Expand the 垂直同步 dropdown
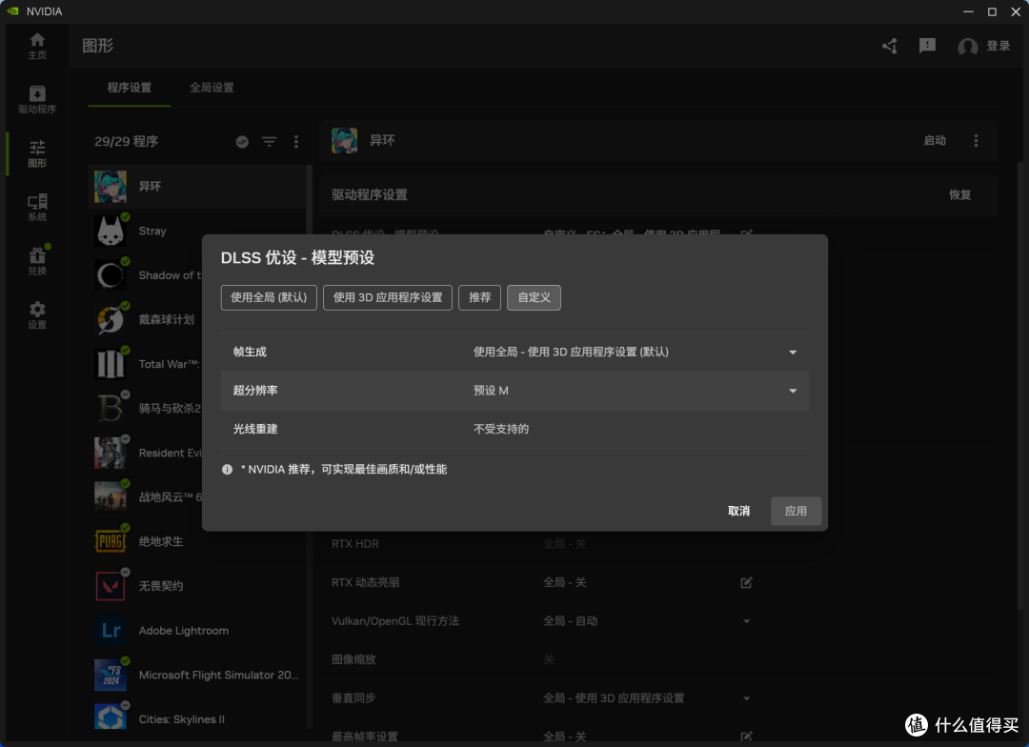This screenshot has height=747, width=1029. pos(746,698)
